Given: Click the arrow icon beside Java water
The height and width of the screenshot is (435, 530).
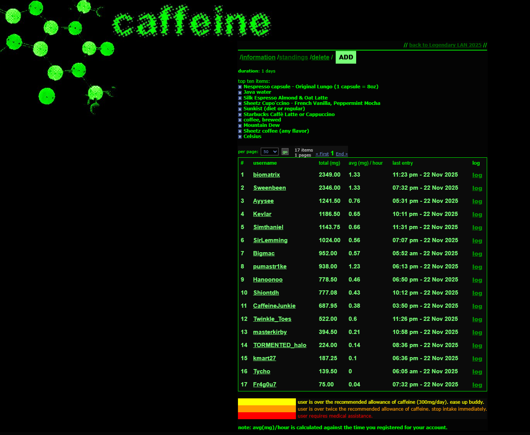Looking at the screenshot, I should click(240, 93).
